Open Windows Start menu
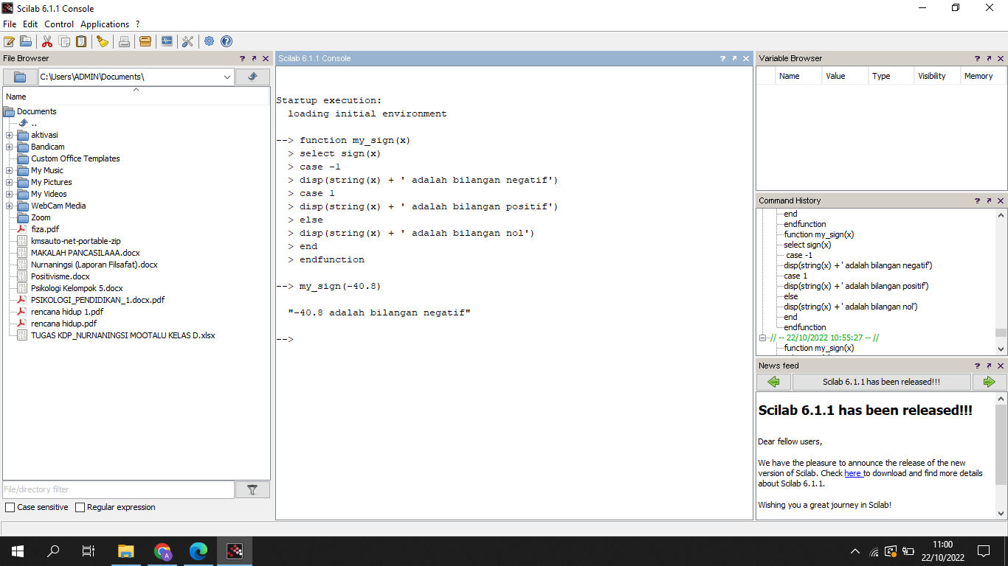1008x566 pixels. click(18, 551)
